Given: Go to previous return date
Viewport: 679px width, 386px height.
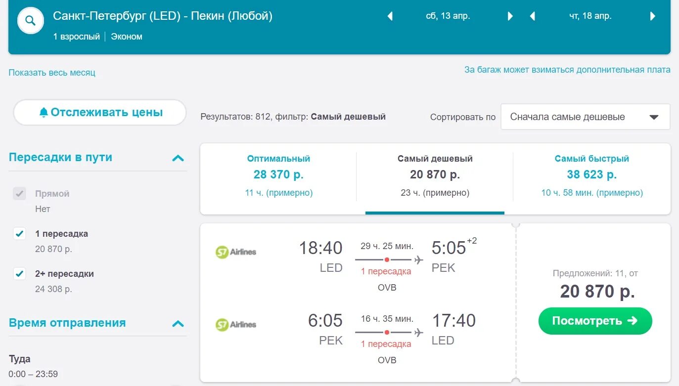Looking at the screenshot, I should [x=532, y=16].
